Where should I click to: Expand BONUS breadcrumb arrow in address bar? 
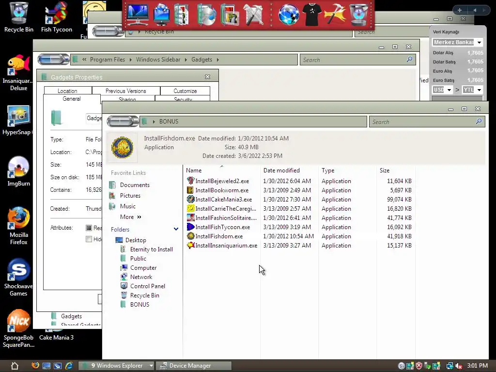click(154, 122)
